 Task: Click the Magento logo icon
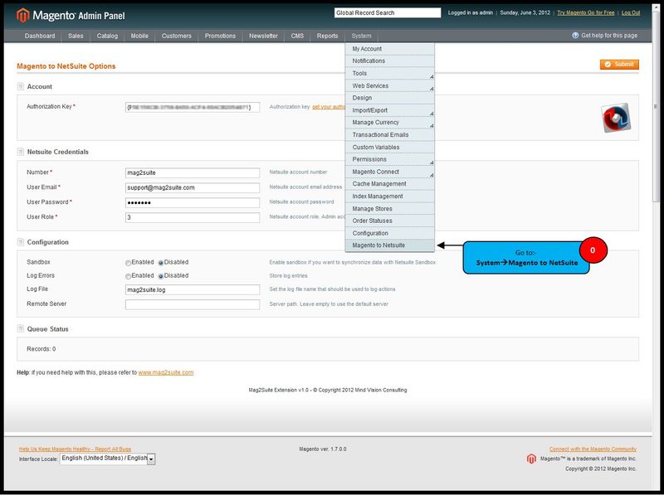tap(23, 15)
